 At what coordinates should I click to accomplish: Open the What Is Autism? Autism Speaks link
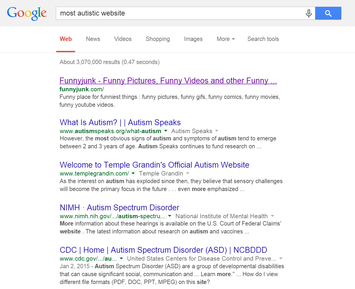click(120, 122)
